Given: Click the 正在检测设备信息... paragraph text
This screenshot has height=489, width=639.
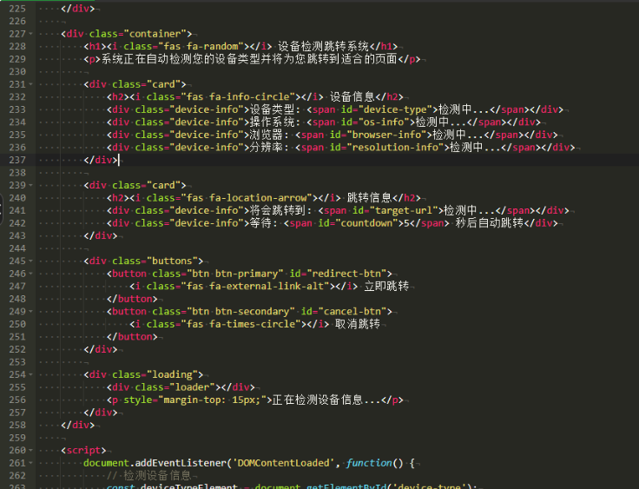Looking at the screenshot, I should coord(326,400).
